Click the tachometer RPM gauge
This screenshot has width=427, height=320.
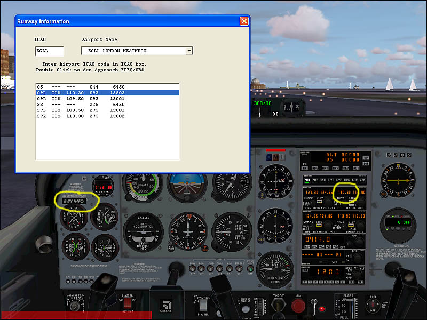click(275, 270)
